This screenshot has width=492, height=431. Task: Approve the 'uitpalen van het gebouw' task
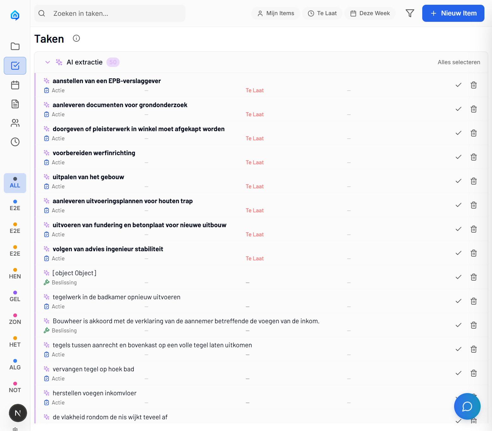coord(458,181)
